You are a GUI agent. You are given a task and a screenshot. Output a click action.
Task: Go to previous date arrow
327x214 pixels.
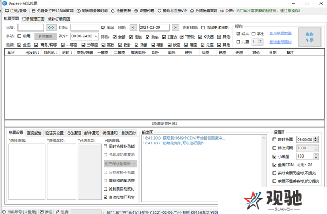tap(134, 27)
